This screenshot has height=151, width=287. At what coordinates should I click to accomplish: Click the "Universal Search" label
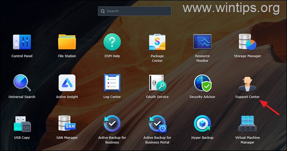tap(22, 97)
